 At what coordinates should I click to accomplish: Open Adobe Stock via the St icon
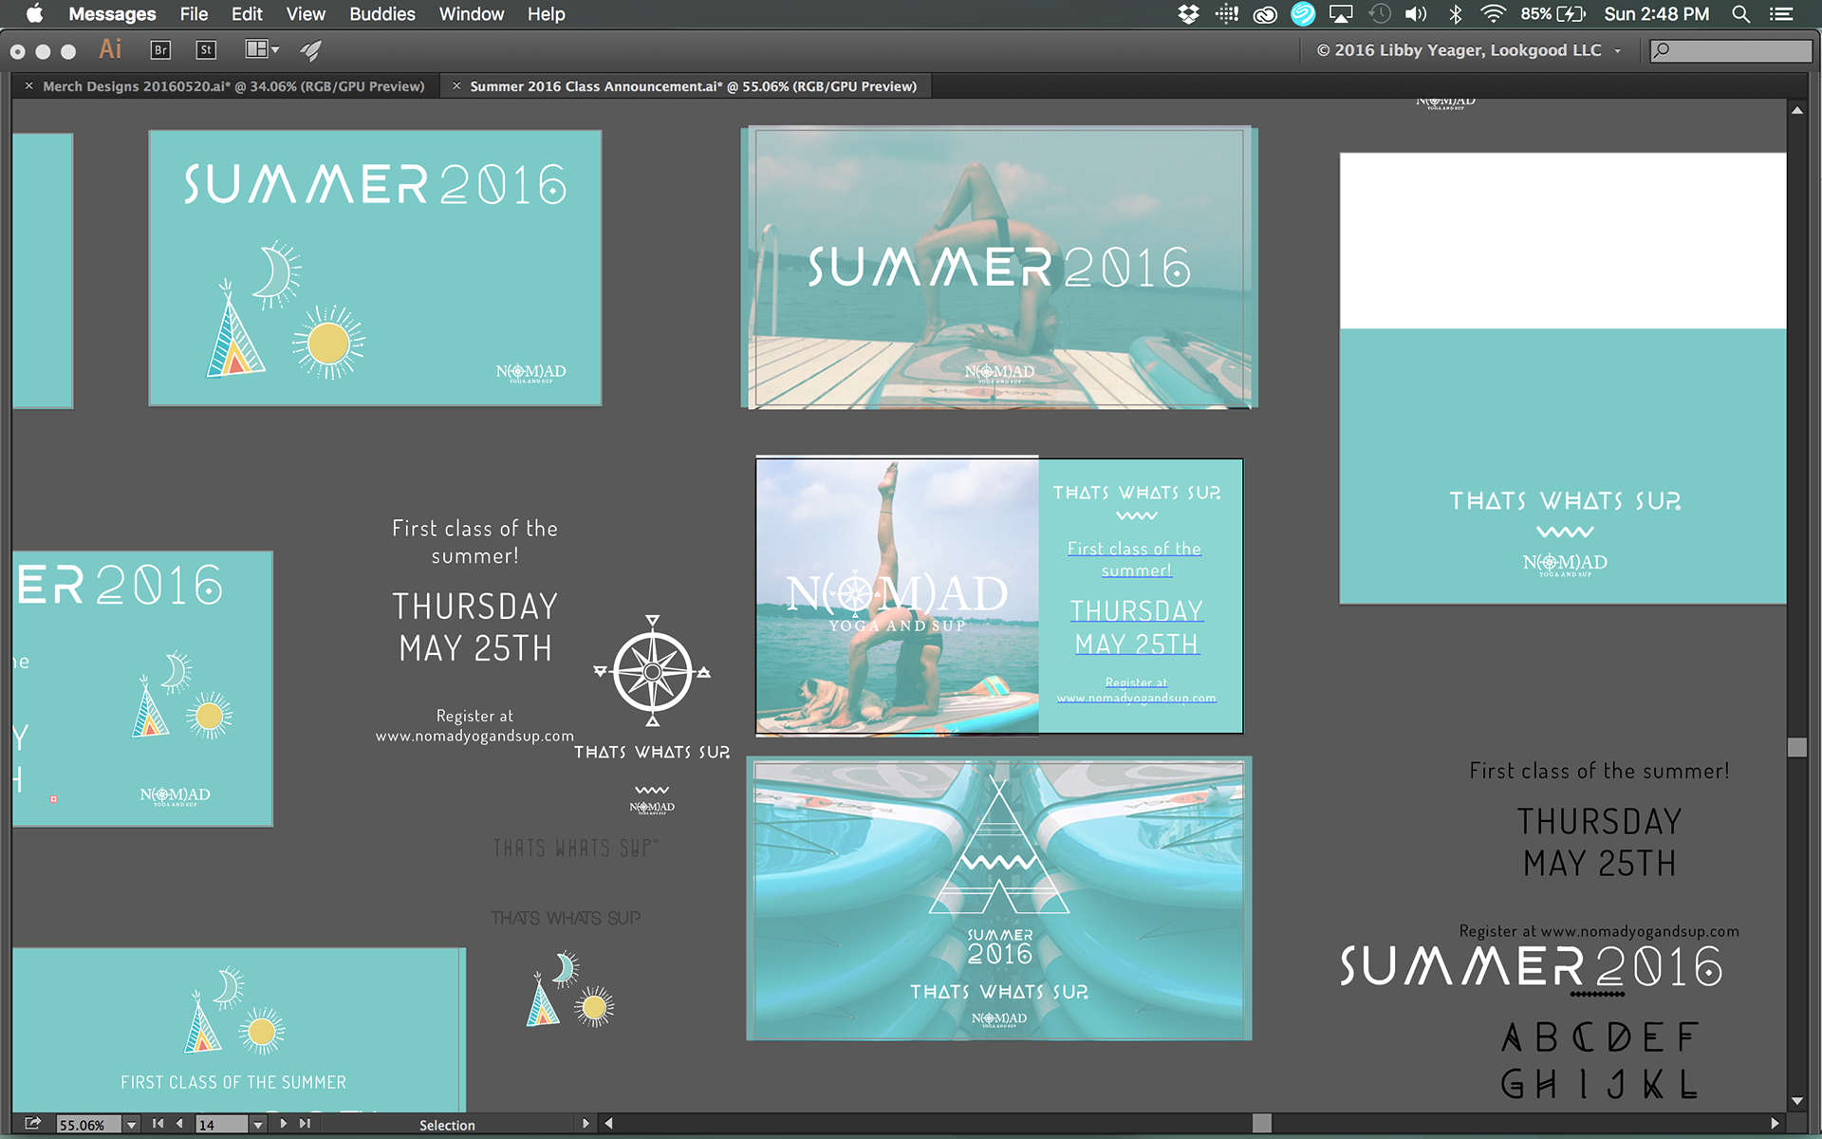point(206,50)
